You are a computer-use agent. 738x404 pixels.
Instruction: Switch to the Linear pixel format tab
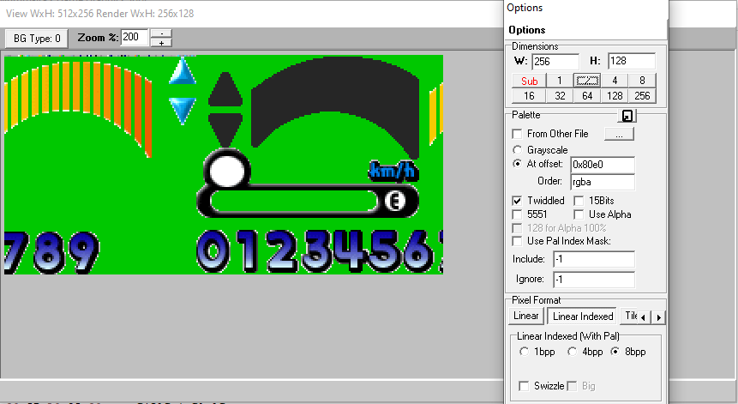click(x=525, y=316)
